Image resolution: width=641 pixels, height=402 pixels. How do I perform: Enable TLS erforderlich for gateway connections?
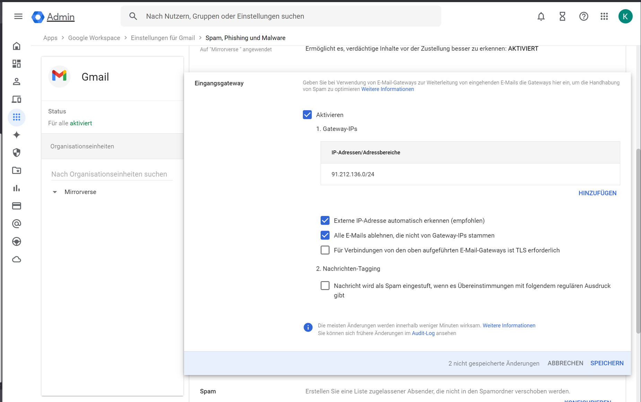[x=325, y=250]
